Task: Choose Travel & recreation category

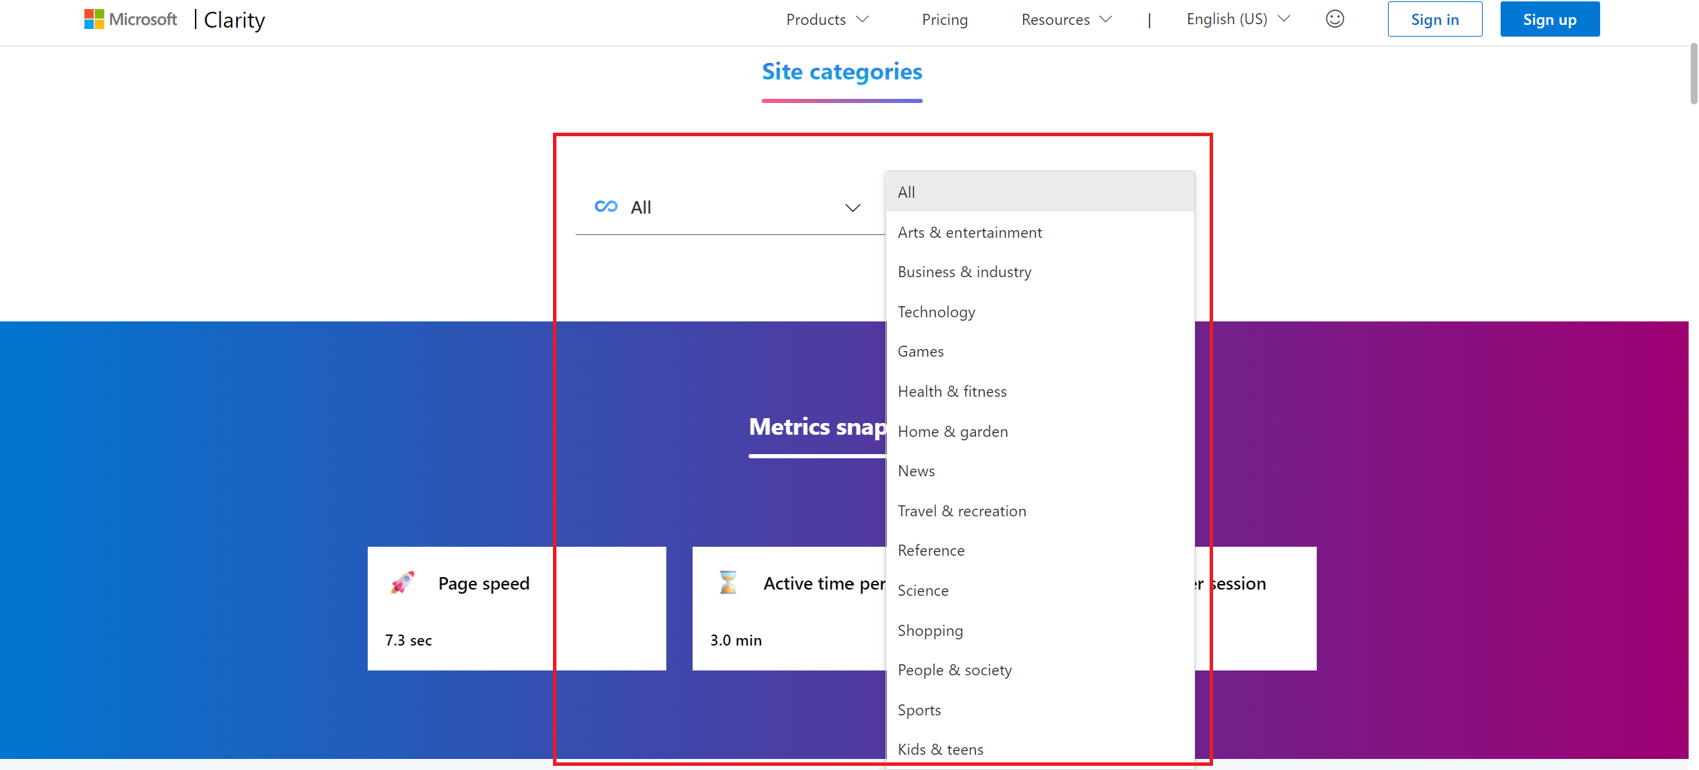Action: 961,511
